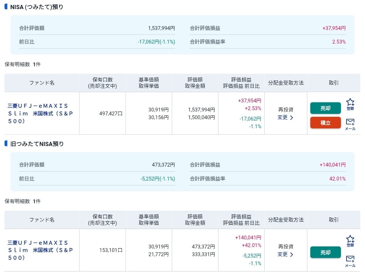This screenshot has width=365, height=276.
Task: Open 変更 chevron for NISA (つみたて) 再投資
Action: click(x=285, y=117)
